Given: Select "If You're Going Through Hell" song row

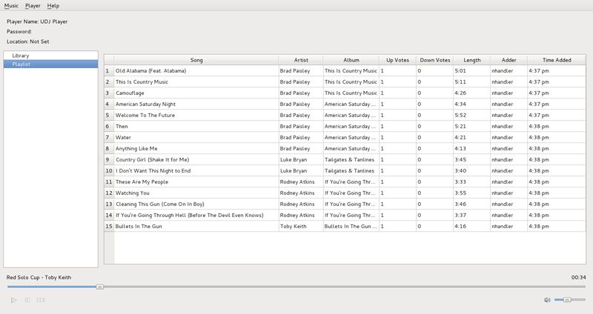Looking at the screenshot, I should 190,215.
